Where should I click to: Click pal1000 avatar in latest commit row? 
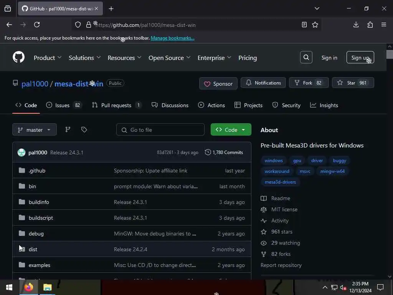pos(21,152)
